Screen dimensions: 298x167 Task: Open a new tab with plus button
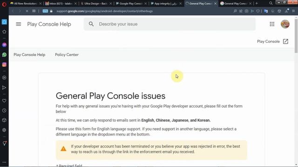pyautogui.click(x=257, y=3)
